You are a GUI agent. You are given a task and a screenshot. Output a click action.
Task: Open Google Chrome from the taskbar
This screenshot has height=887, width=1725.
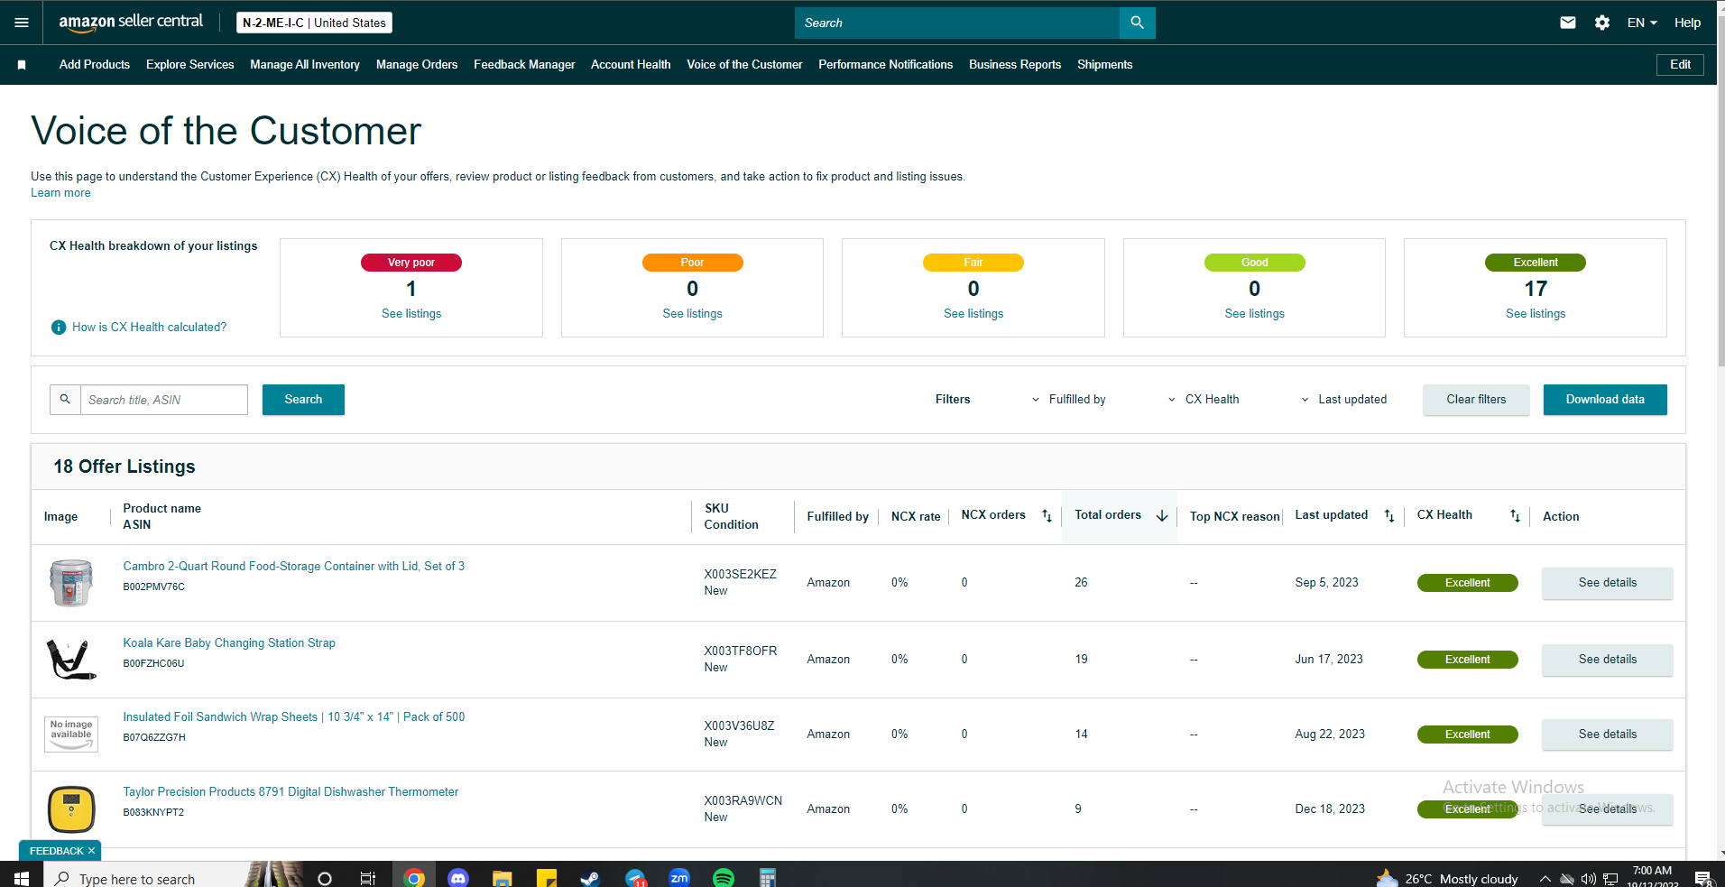click(414, 878)
